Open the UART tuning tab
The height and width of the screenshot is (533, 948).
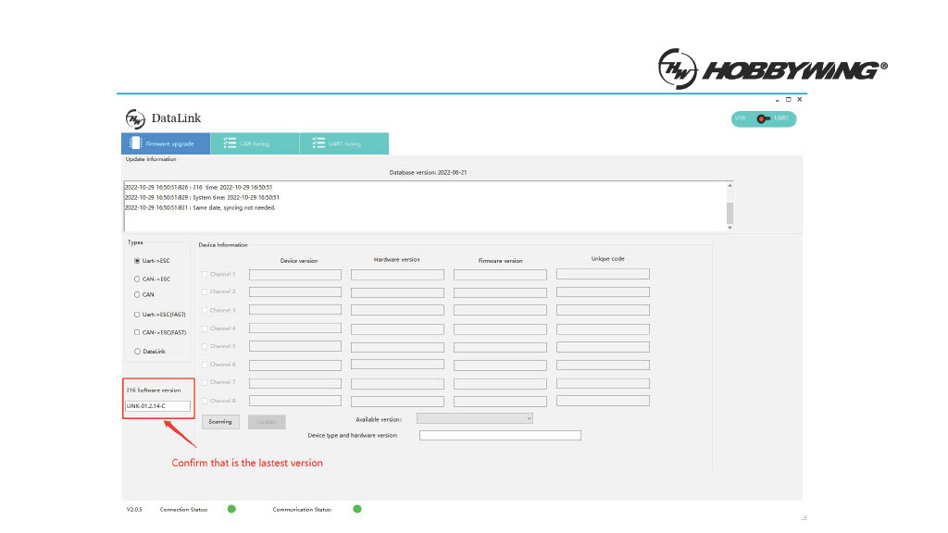pyautogui.click(x=344, y=143)
